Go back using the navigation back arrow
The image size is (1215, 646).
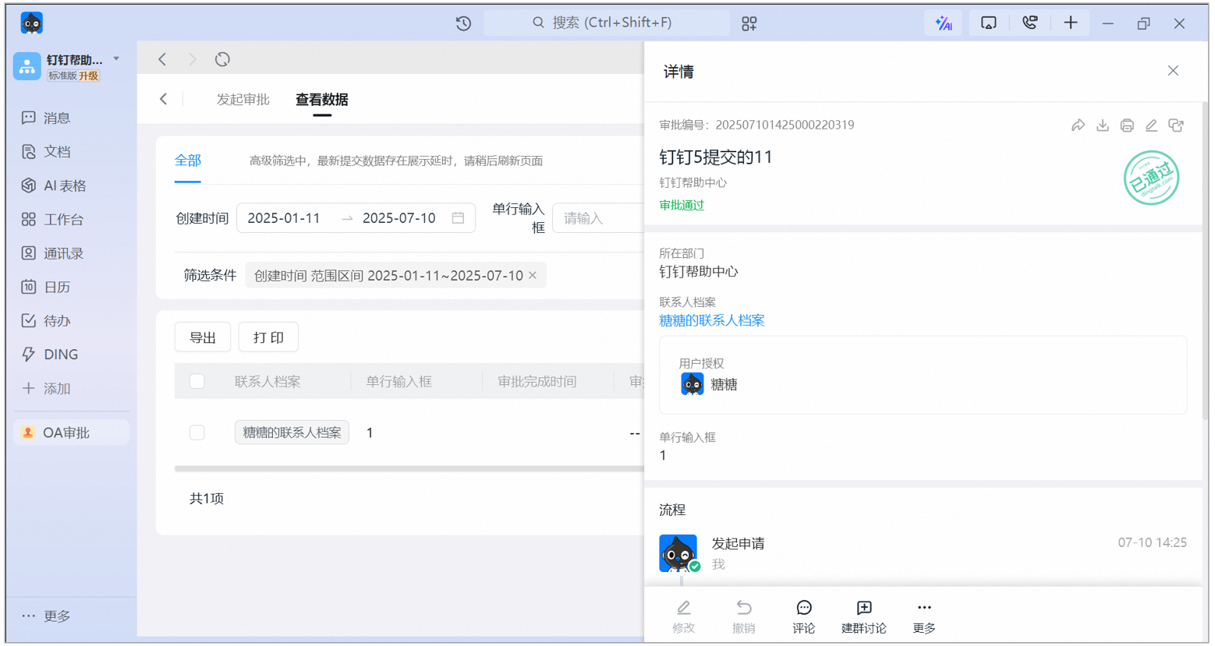[x=162, y=59]
